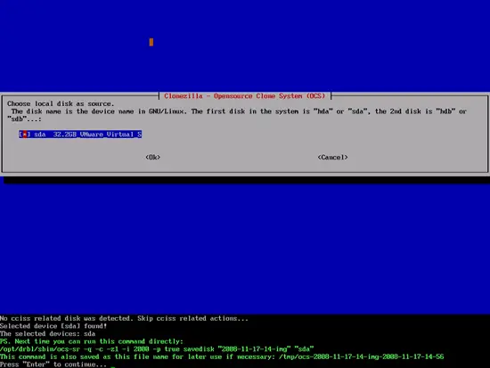490x368 pixels.
Task: Click the ocs-sr savedisk command line
Action: coord(157,349)
